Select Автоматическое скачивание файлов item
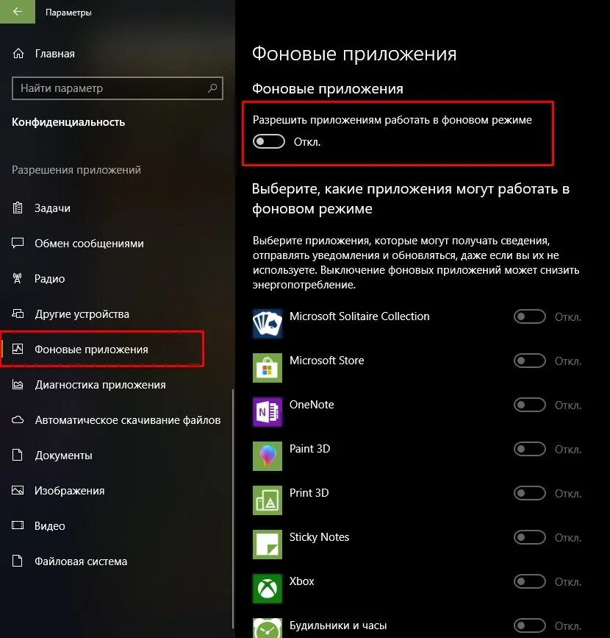The height and width of the screenshot is (638, 610). (x=117, y=420)
